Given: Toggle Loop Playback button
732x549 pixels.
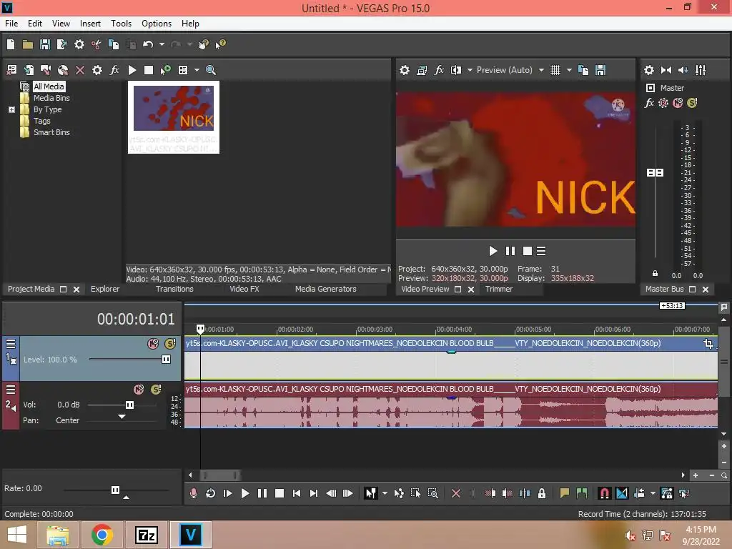Looking at the screenshot, I should [x=211, y=493].
